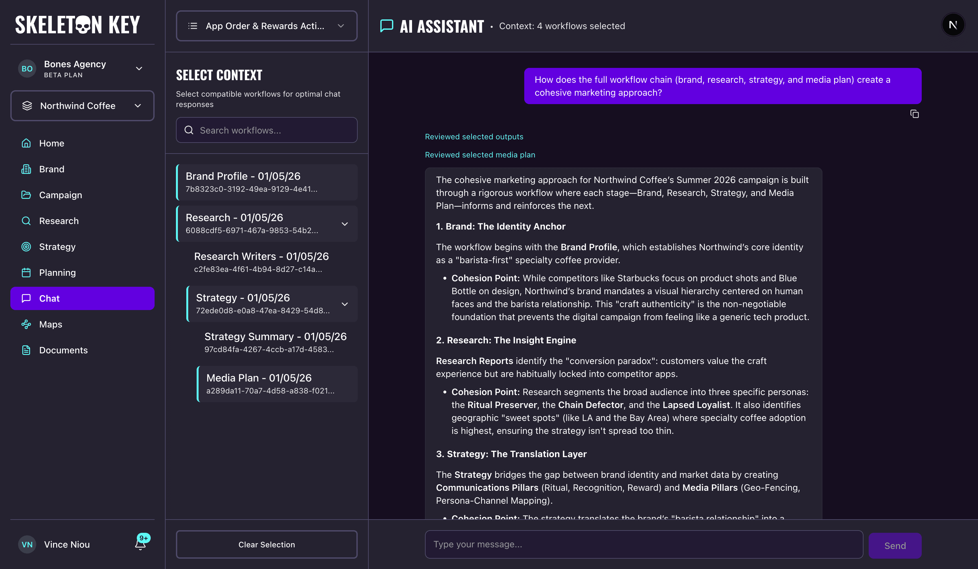
Task: Click the Strategy target icon
Action: coord(26,247)
